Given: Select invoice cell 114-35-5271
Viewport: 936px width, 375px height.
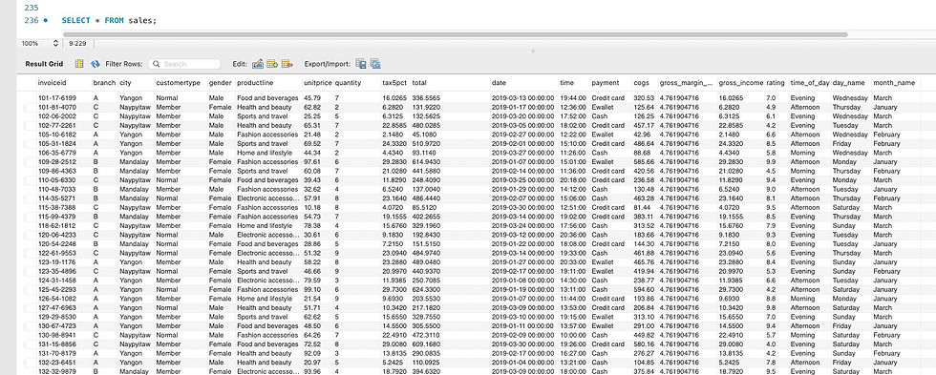Looking at the screenshot, I should coord(57,198).
